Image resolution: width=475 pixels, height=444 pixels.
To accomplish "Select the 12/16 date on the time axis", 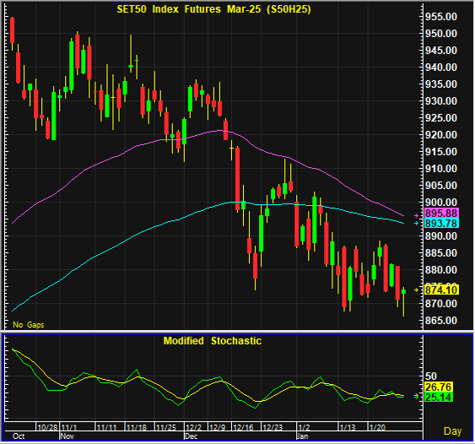I will [243, 427].
